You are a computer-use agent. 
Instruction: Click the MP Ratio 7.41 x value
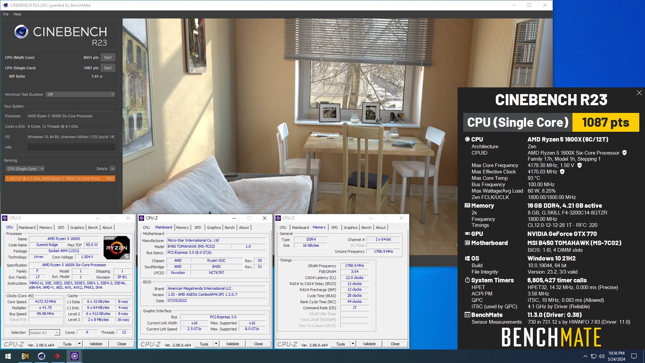[97, 76]
